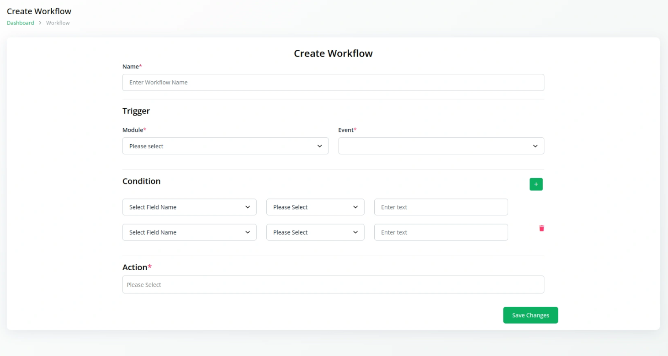668x356 pixels.
Task: Open second row Please Select operator dropdown
Action: tap(315, 232)
